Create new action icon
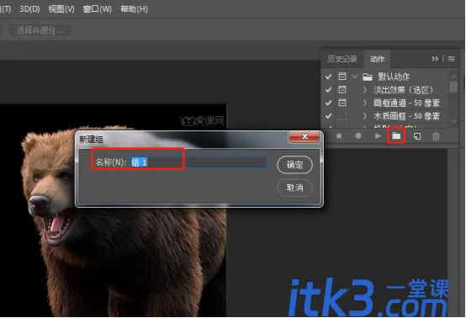This screenshot has width=466, height=318. coord(417,136)
